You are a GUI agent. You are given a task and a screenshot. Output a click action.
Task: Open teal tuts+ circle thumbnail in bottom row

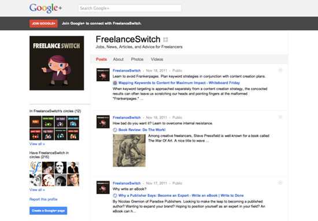coord(61,134)
